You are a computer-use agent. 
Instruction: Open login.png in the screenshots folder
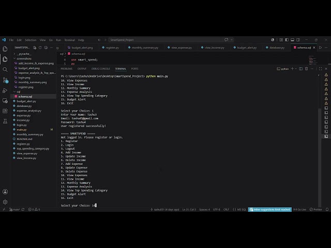pos(24,78)
